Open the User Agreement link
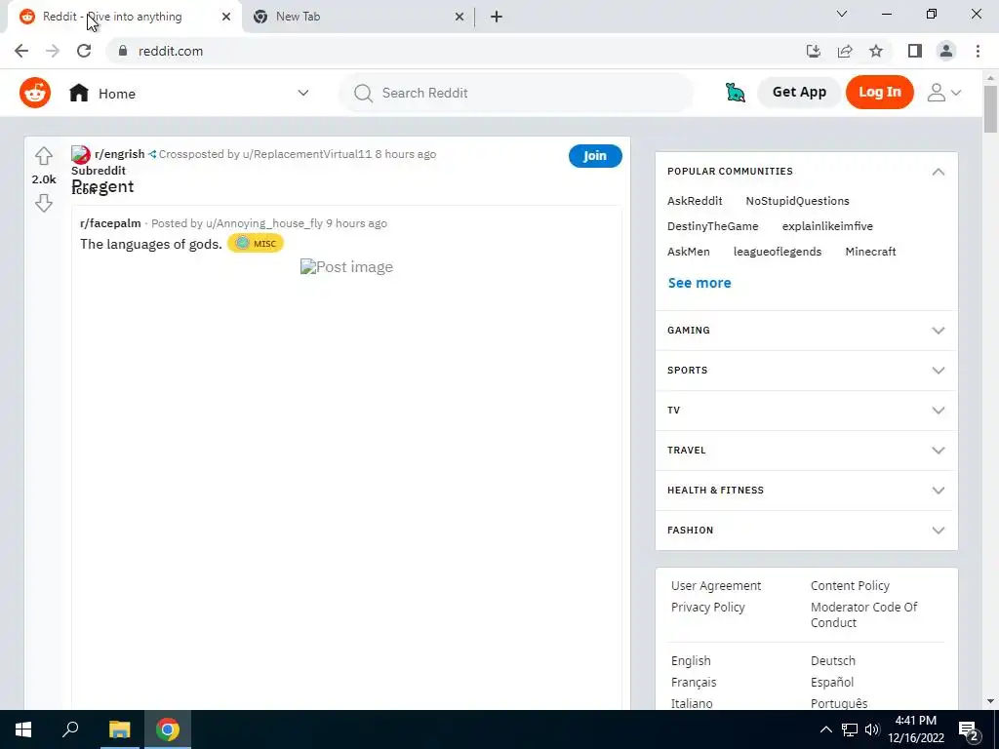999x749 pixels. point(715,586)
